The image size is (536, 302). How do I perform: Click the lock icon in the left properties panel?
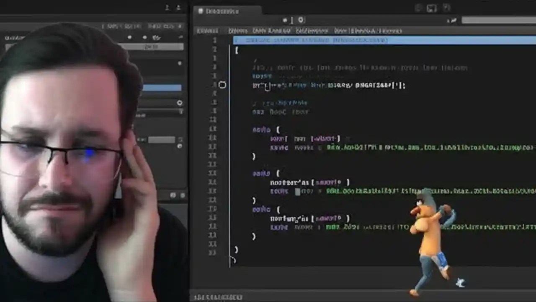[179, 63]
